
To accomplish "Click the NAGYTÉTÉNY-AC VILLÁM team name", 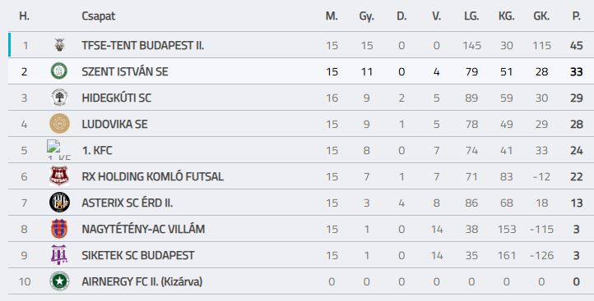I will (x=143, y=230).
